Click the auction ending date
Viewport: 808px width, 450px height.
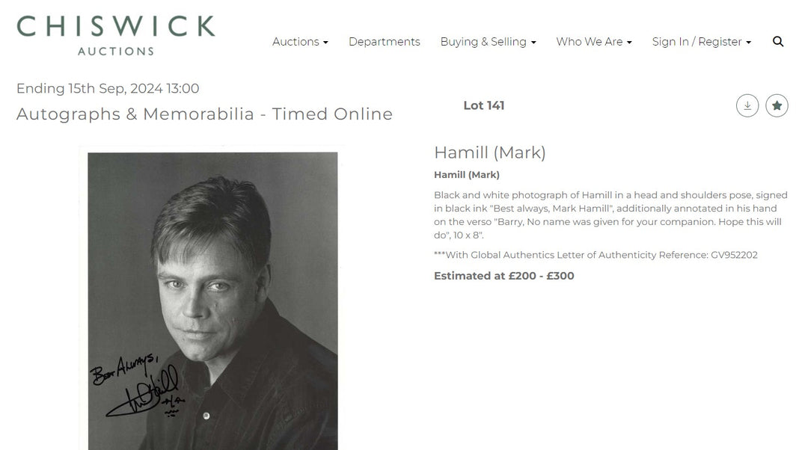[x=108, y=87]
